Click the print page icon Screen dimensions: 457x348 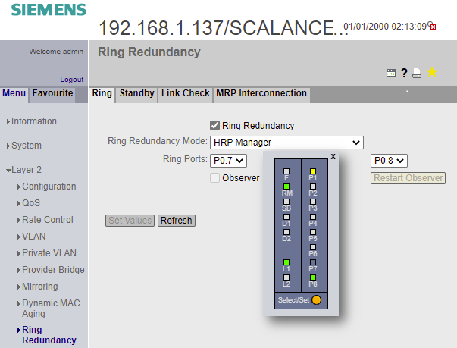point(416,73)
